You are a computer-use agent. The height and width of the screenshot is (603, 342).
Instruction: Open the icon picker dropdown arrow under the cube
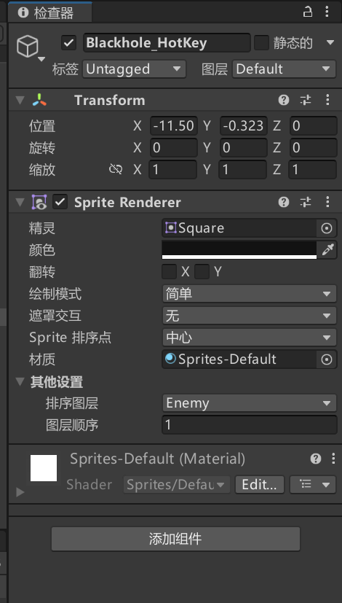[x=41, y=59]
